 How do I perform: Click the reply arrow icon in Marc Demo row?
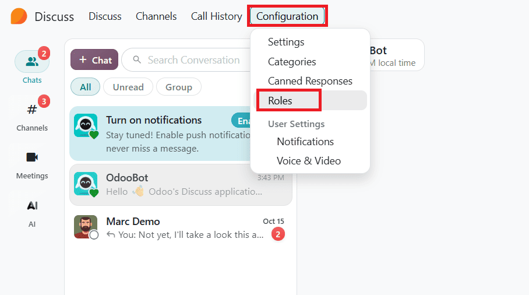(x=111, y=234)
